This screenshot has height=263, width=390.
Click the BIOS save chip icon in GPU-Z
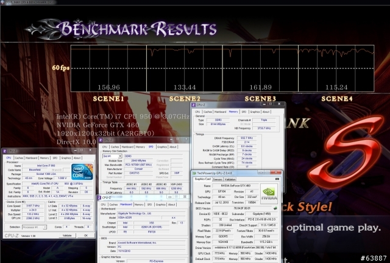coord(275,208)
